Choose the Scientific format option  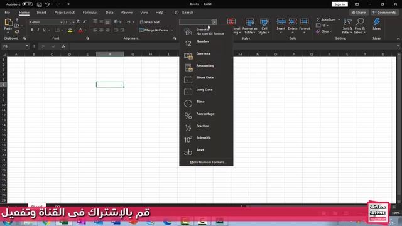click(206, 139)
